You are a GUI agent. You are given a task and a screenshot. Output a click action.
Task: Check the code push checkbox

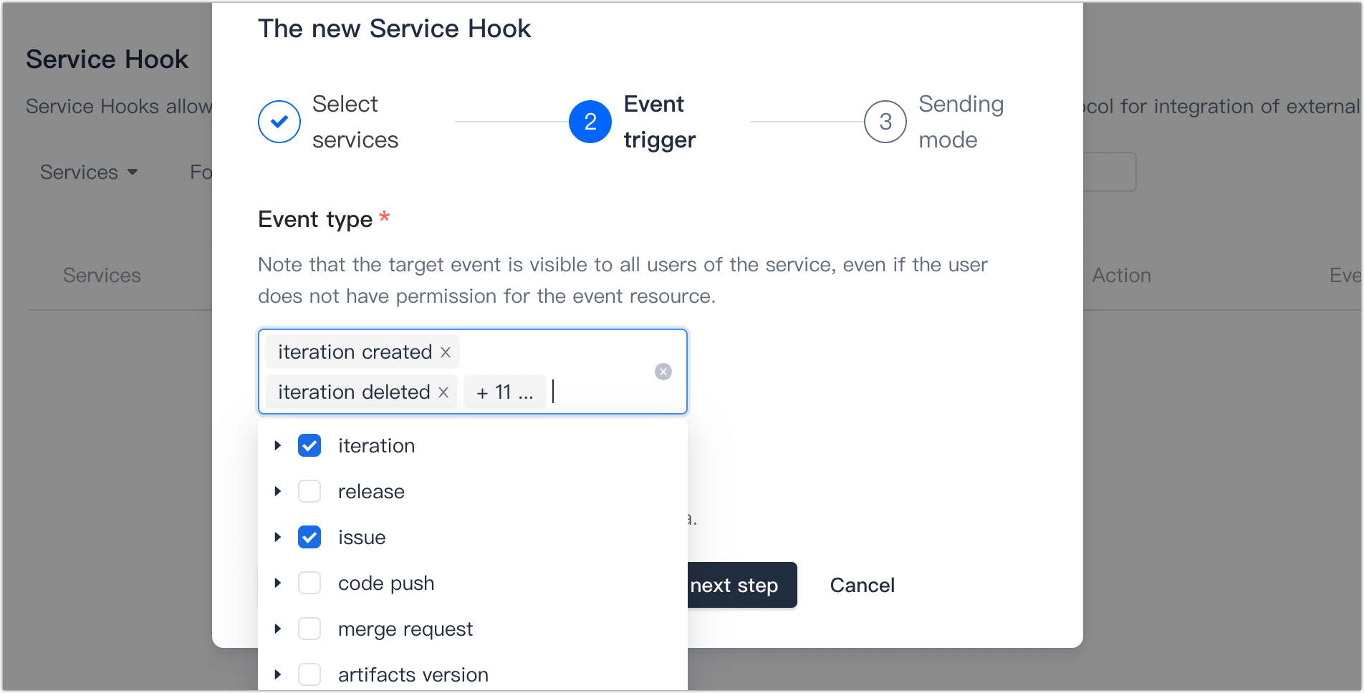click(309, 583)
